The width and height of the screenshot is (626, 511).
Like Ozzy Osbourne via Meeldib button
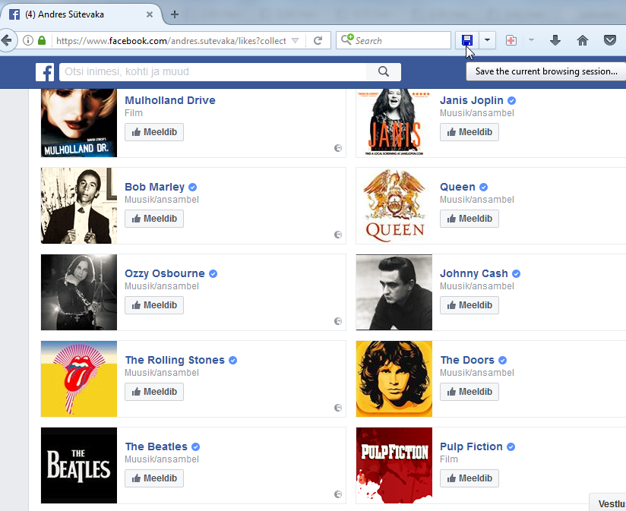[154, 305]
